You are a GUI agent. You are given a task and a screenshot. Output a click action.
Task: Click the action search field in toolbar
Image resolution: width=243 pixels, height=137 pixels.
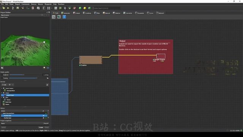click(x=107, y=8)
